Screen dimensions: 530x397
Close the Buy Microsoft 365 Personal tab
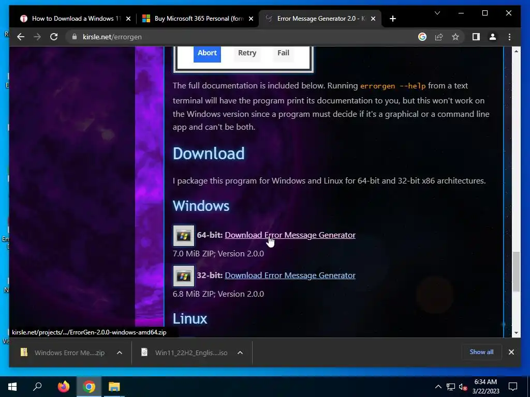tap(251, 19)
